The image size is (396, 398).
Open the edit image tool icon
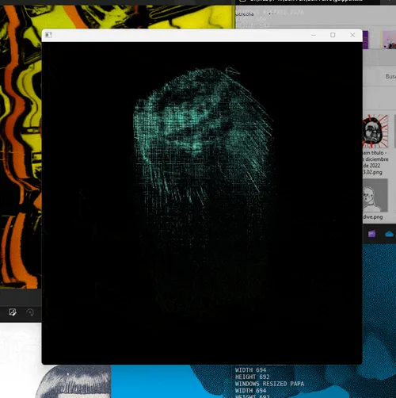[13, 312]
